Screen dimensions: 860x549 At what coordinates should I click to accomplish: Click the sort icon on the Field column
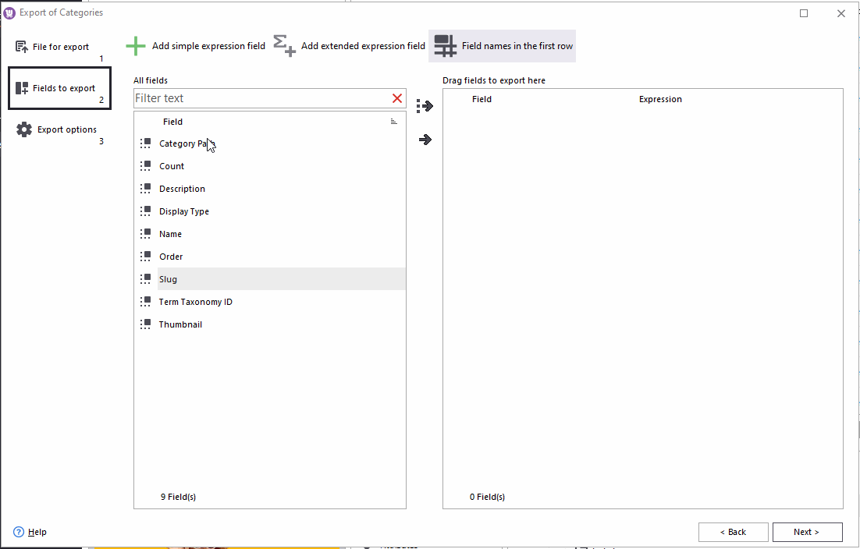pyautogui.click(x=394, y=122)
